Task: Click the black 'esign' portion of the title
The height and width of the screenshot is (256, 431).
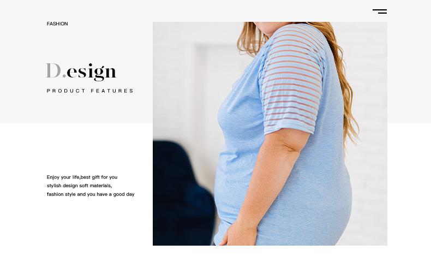Action: point(92,72)
